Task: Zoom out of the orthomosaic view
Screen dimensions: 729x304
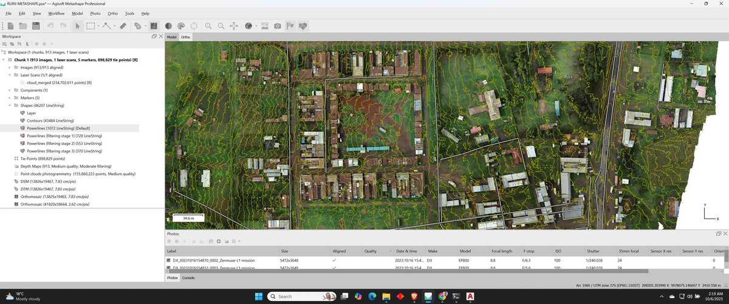Action: pos(221,26)
